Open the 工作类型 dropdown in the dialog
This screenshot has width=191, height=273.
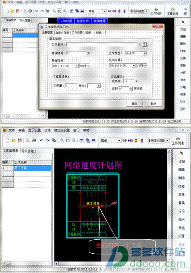pos(145,53)
